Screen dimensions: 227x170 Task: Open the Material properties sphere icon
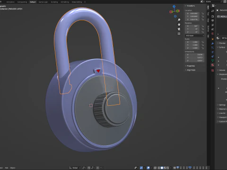(x=213, y=65)
